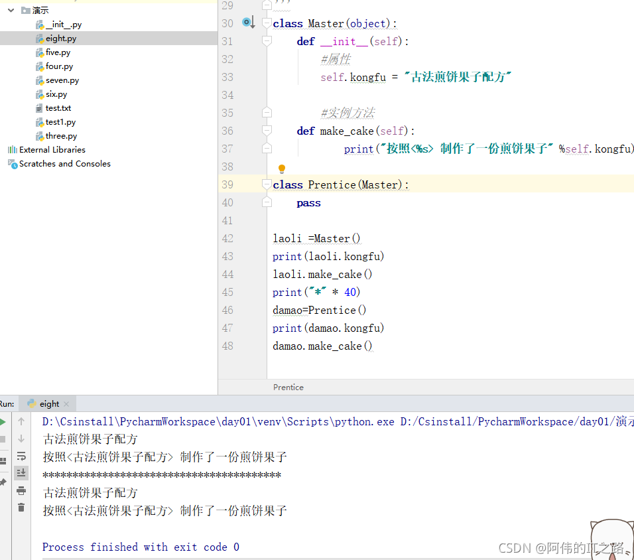Image resolution: width=634 pixels, height=560 pixels.
Task: Clear all console output with trash icon
Action: click(x=21, y=508)
